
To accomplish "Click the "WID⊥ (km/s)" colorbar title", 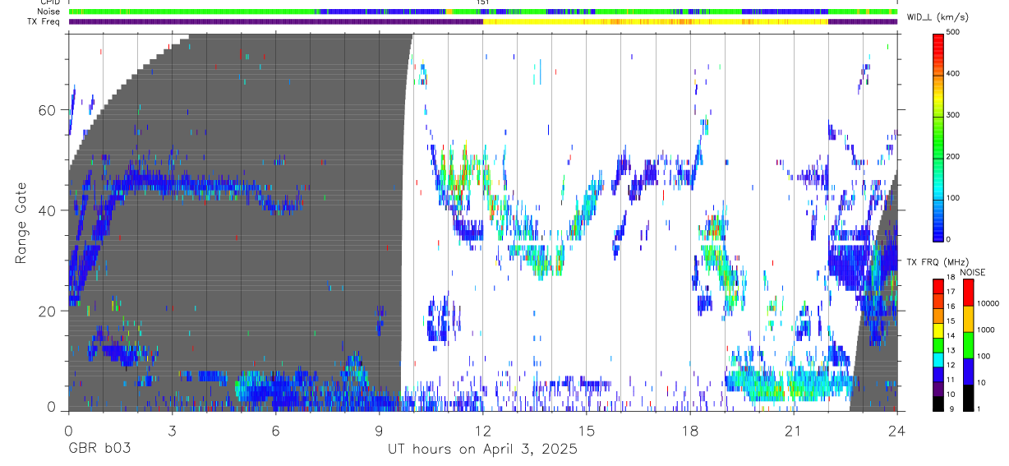I will [938, 17].
